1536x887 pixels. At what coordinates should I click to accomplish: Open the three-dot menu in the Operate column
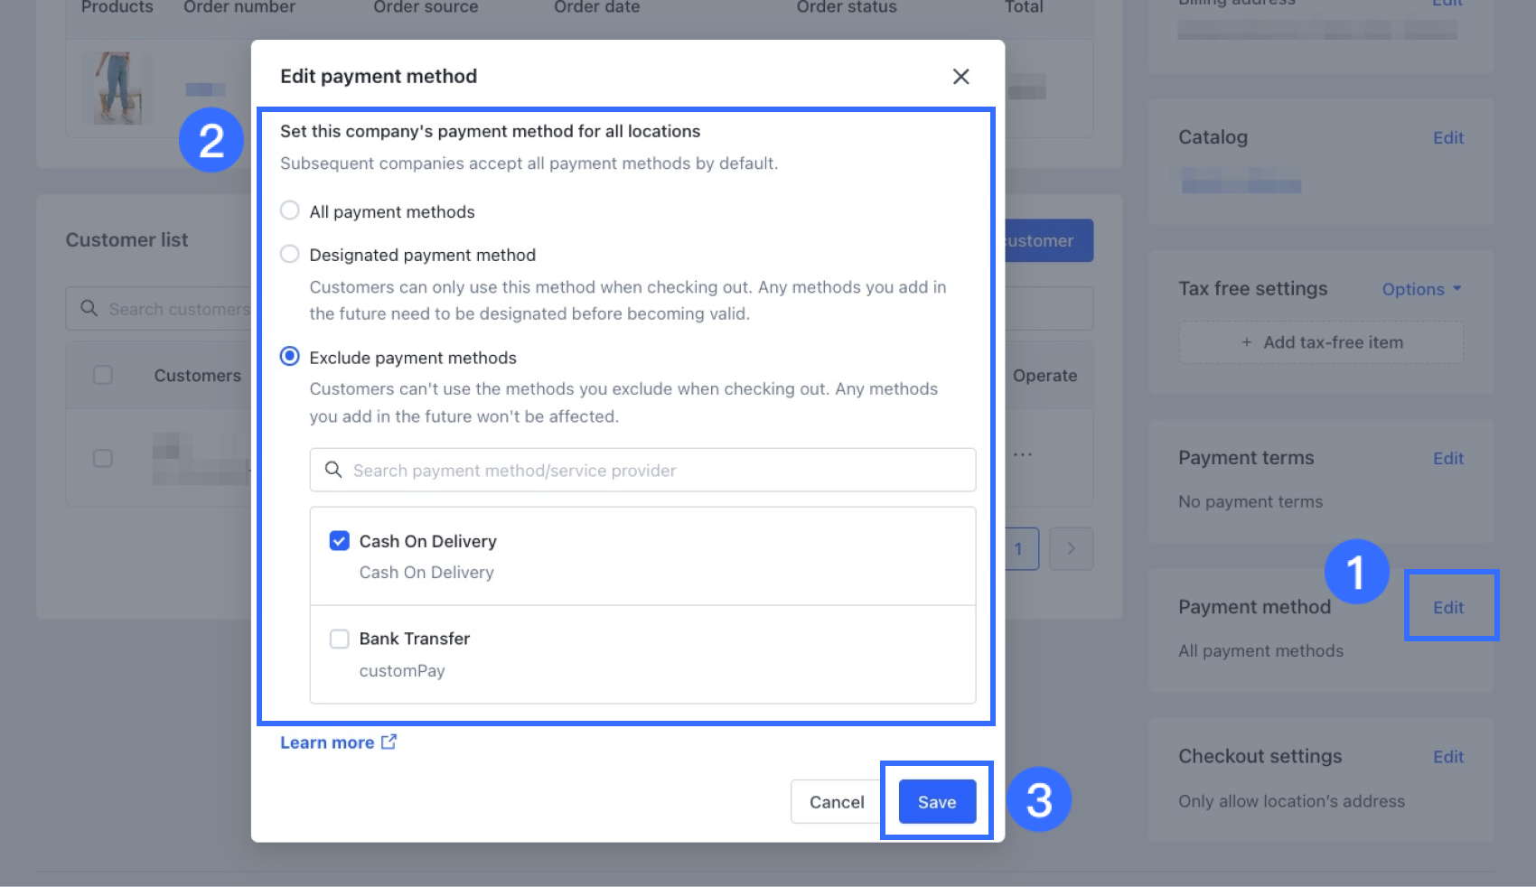[1022, 454]
